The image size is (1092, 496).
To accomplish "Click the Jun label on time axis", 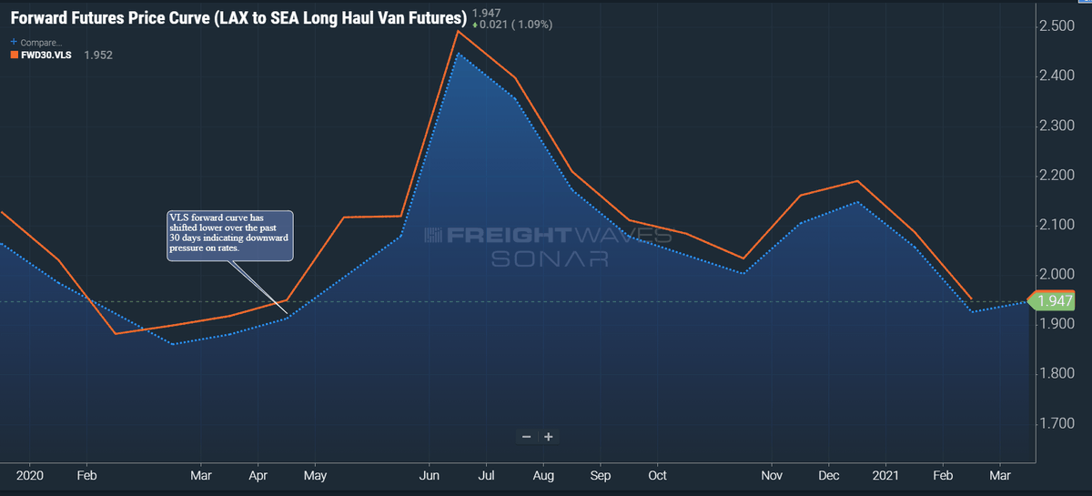I will tap(430, 475).
